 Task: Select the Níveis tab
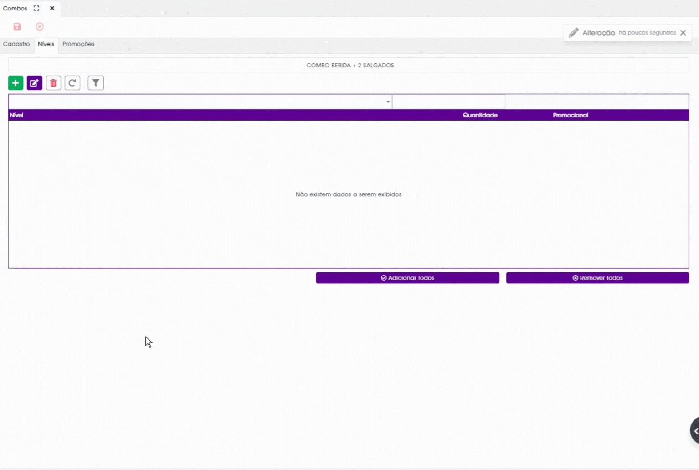pos(46,44)
